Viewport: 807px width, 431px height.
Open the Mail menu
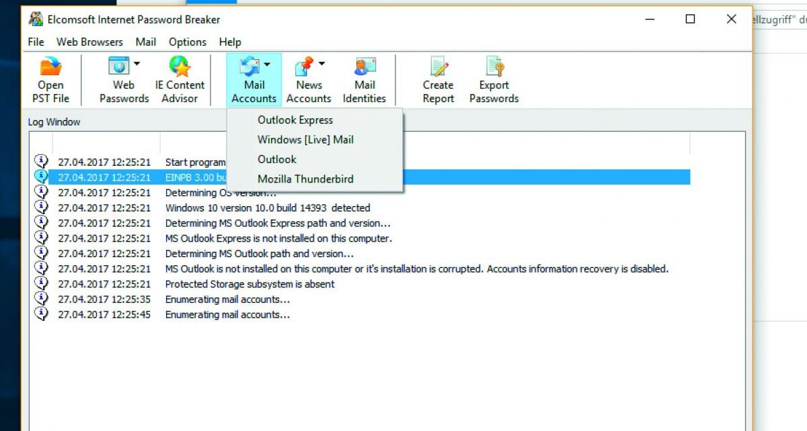point(146,42)
